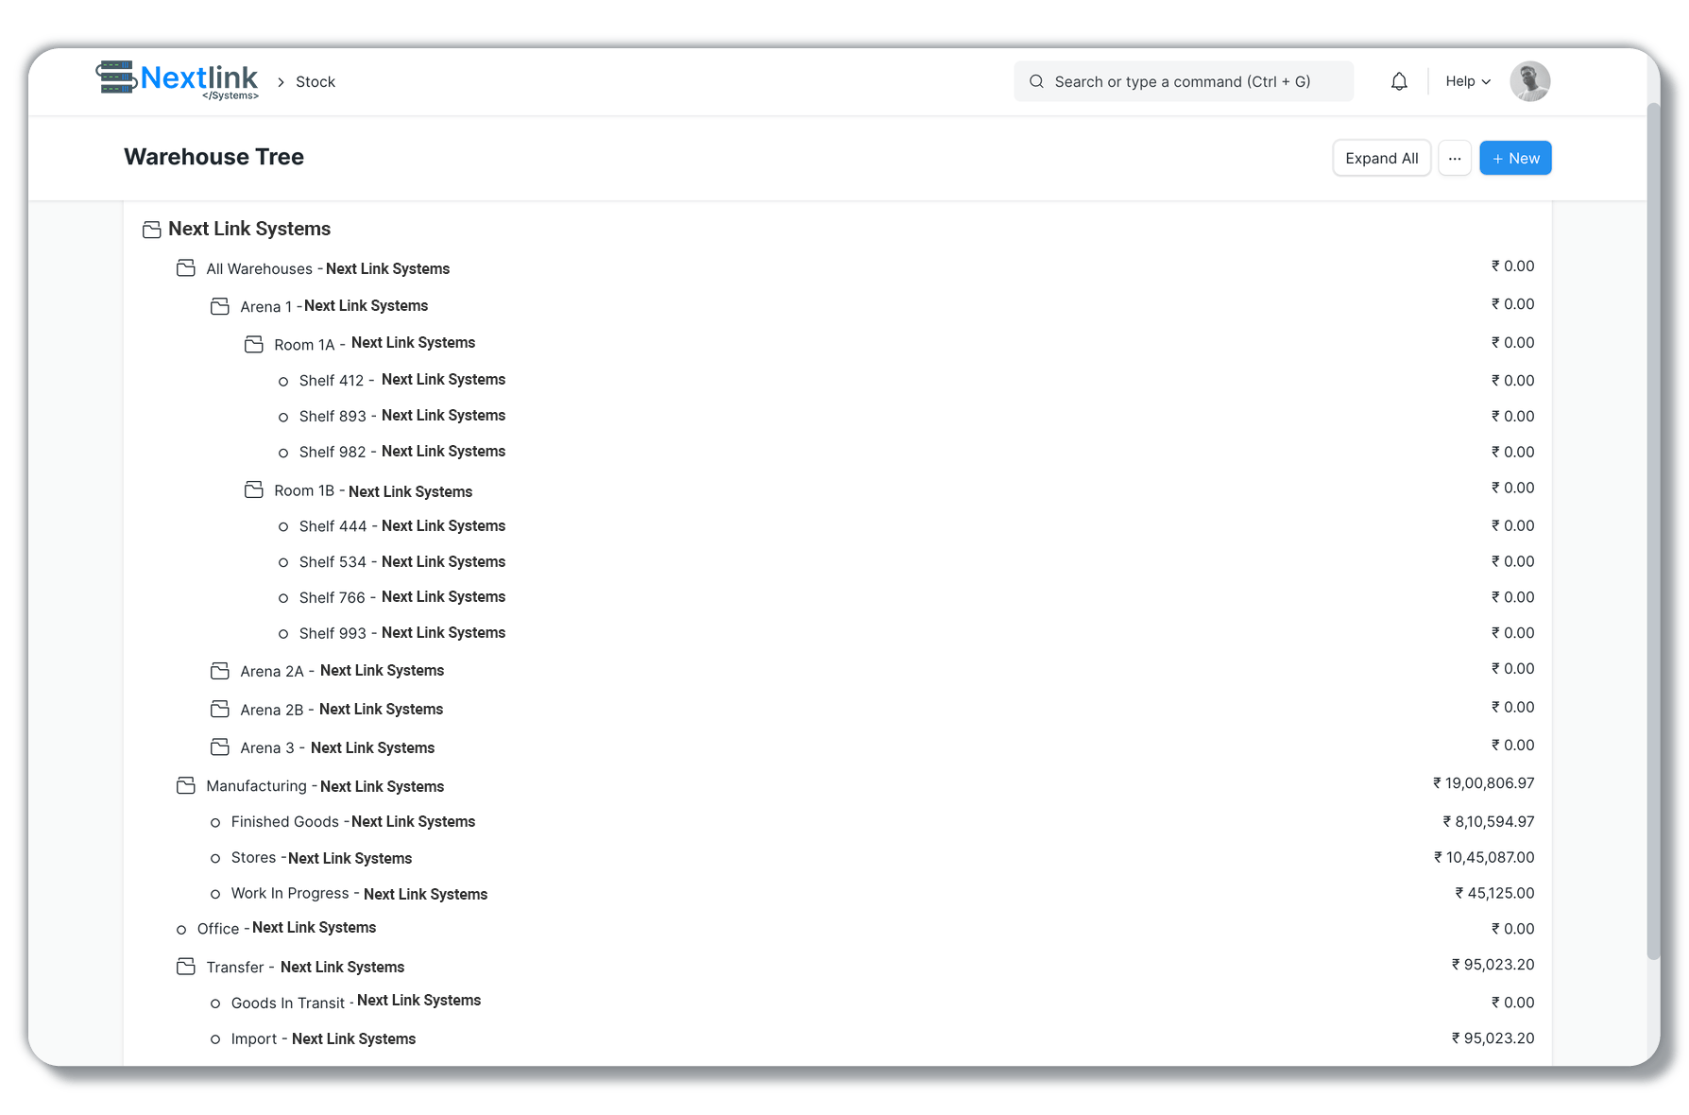Select the Manufacturing tree row label
The image size is (1689, 1115).
point(325,786)
